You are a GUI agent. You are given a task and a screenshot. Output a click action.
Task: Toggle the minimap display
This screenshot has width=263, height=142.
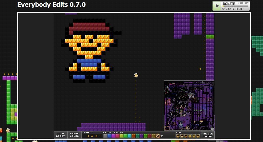click(208, 135)
